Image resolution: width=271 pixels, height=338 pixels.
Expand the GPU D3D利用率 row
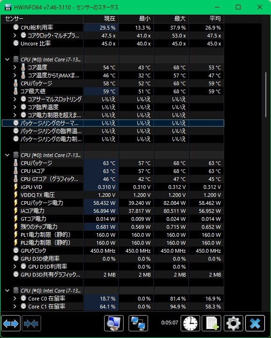point(15,267)
